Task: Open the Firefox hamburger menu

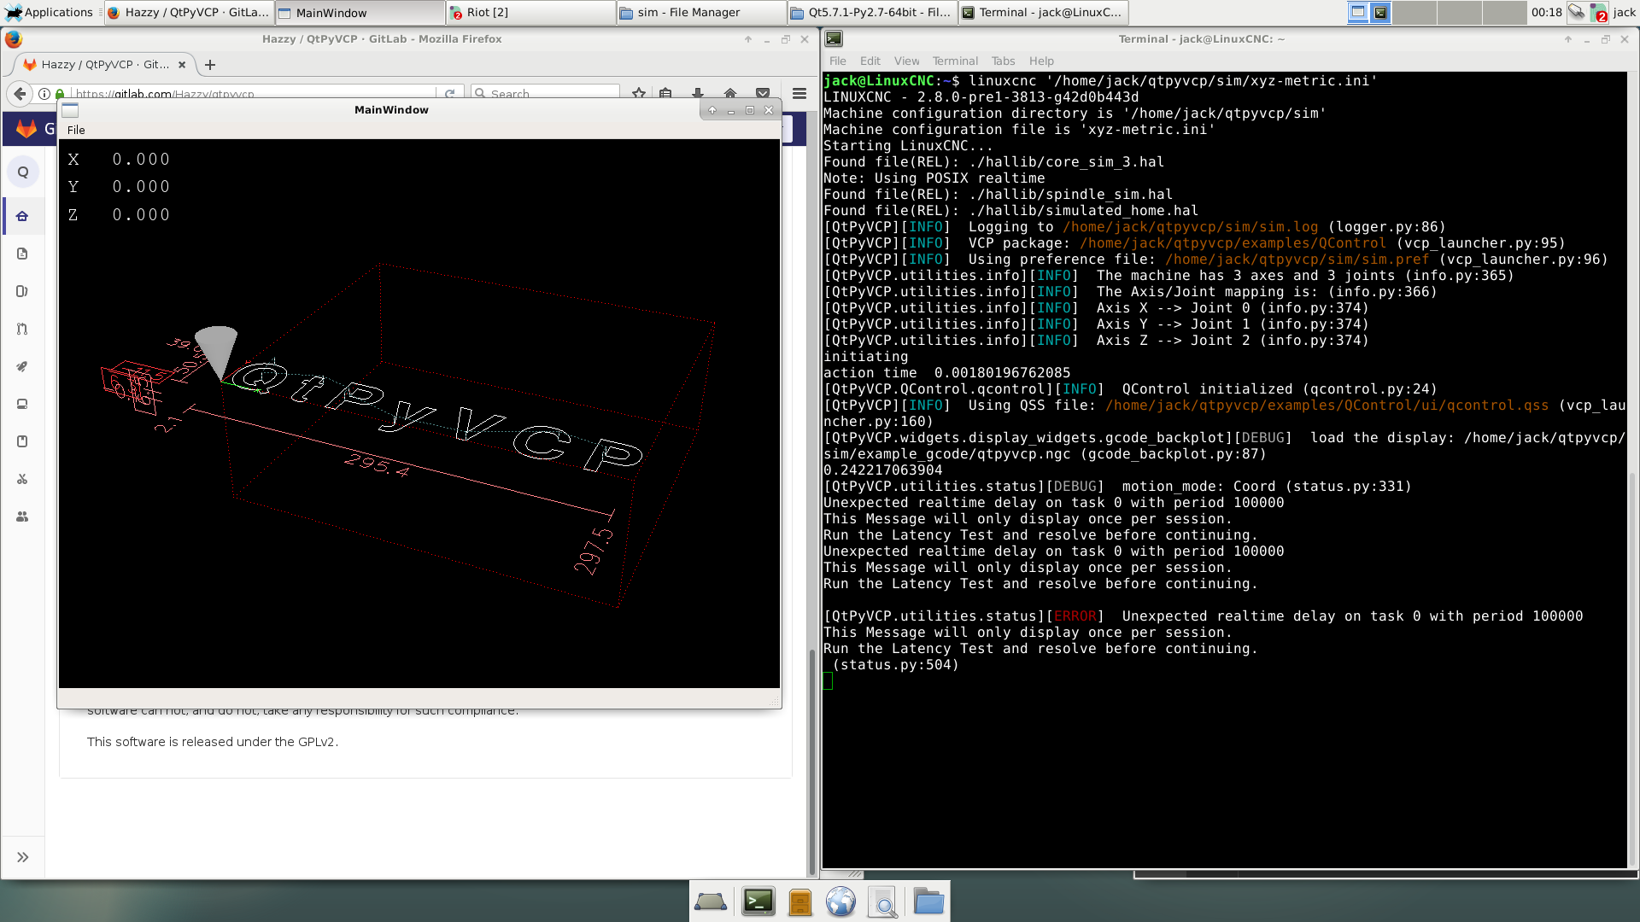Action: [x=799, y=94]
